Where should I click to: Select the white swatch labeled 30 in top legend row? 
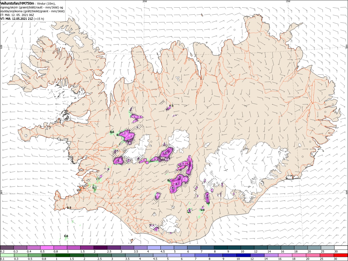[341, 248]
